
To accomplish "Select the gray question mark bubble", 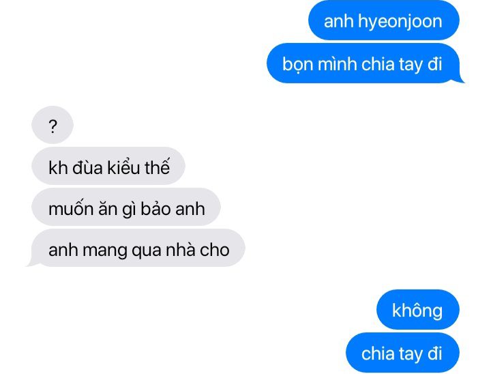I will [x=53, y=125].
